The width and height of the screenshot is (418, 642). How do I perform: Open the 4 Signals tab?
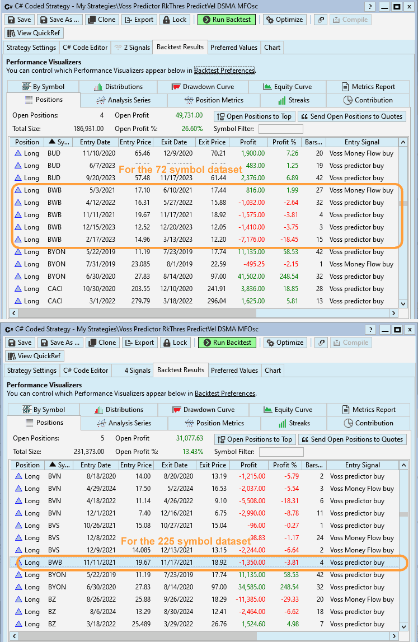pyautogui.click(x=132, y=371)
